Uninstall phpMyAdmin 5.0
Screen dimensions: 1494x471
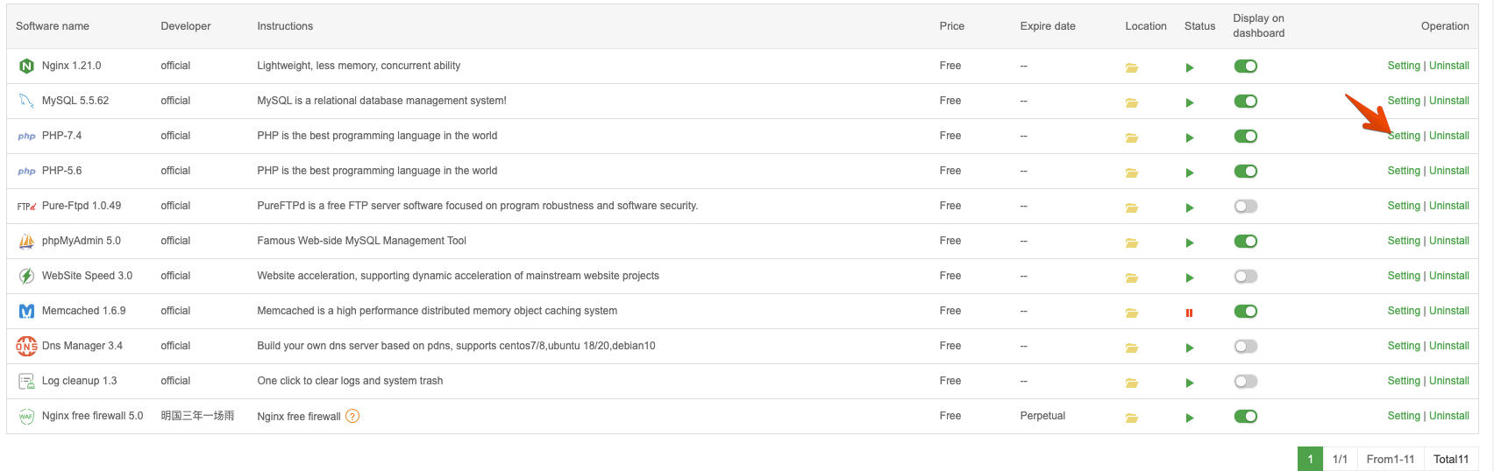pos(1449,241)
